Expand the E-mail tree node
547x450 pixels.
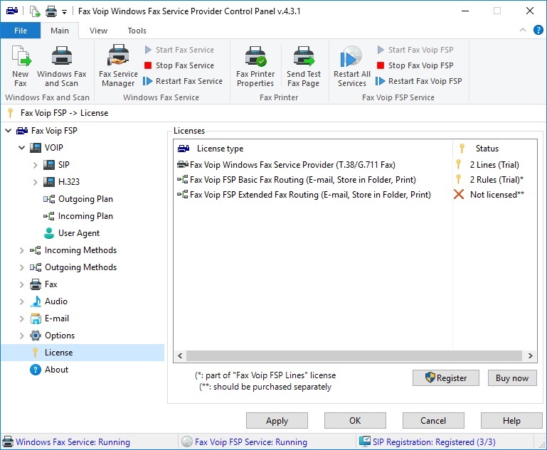(21, 318)
